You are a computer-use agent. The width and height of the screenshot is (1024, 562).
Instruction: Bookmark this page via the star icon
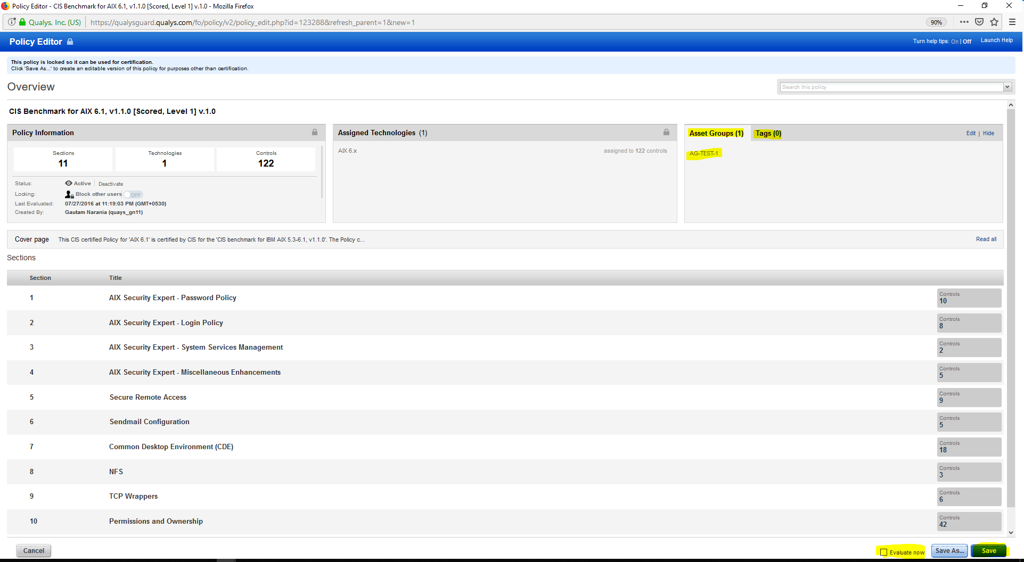994,22
